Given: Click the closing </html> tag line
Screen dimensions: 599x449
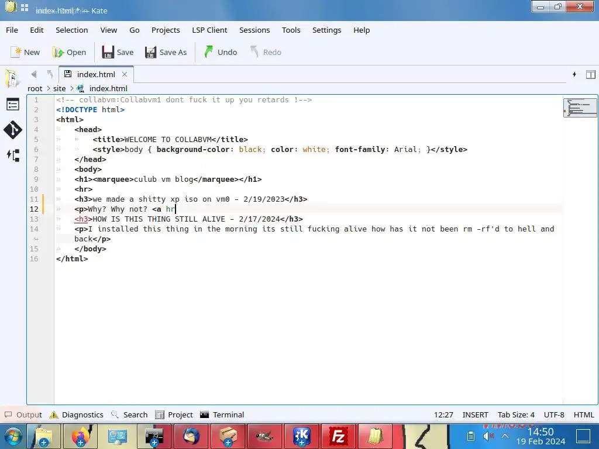Looking at the screenshot, I should 72,259.
